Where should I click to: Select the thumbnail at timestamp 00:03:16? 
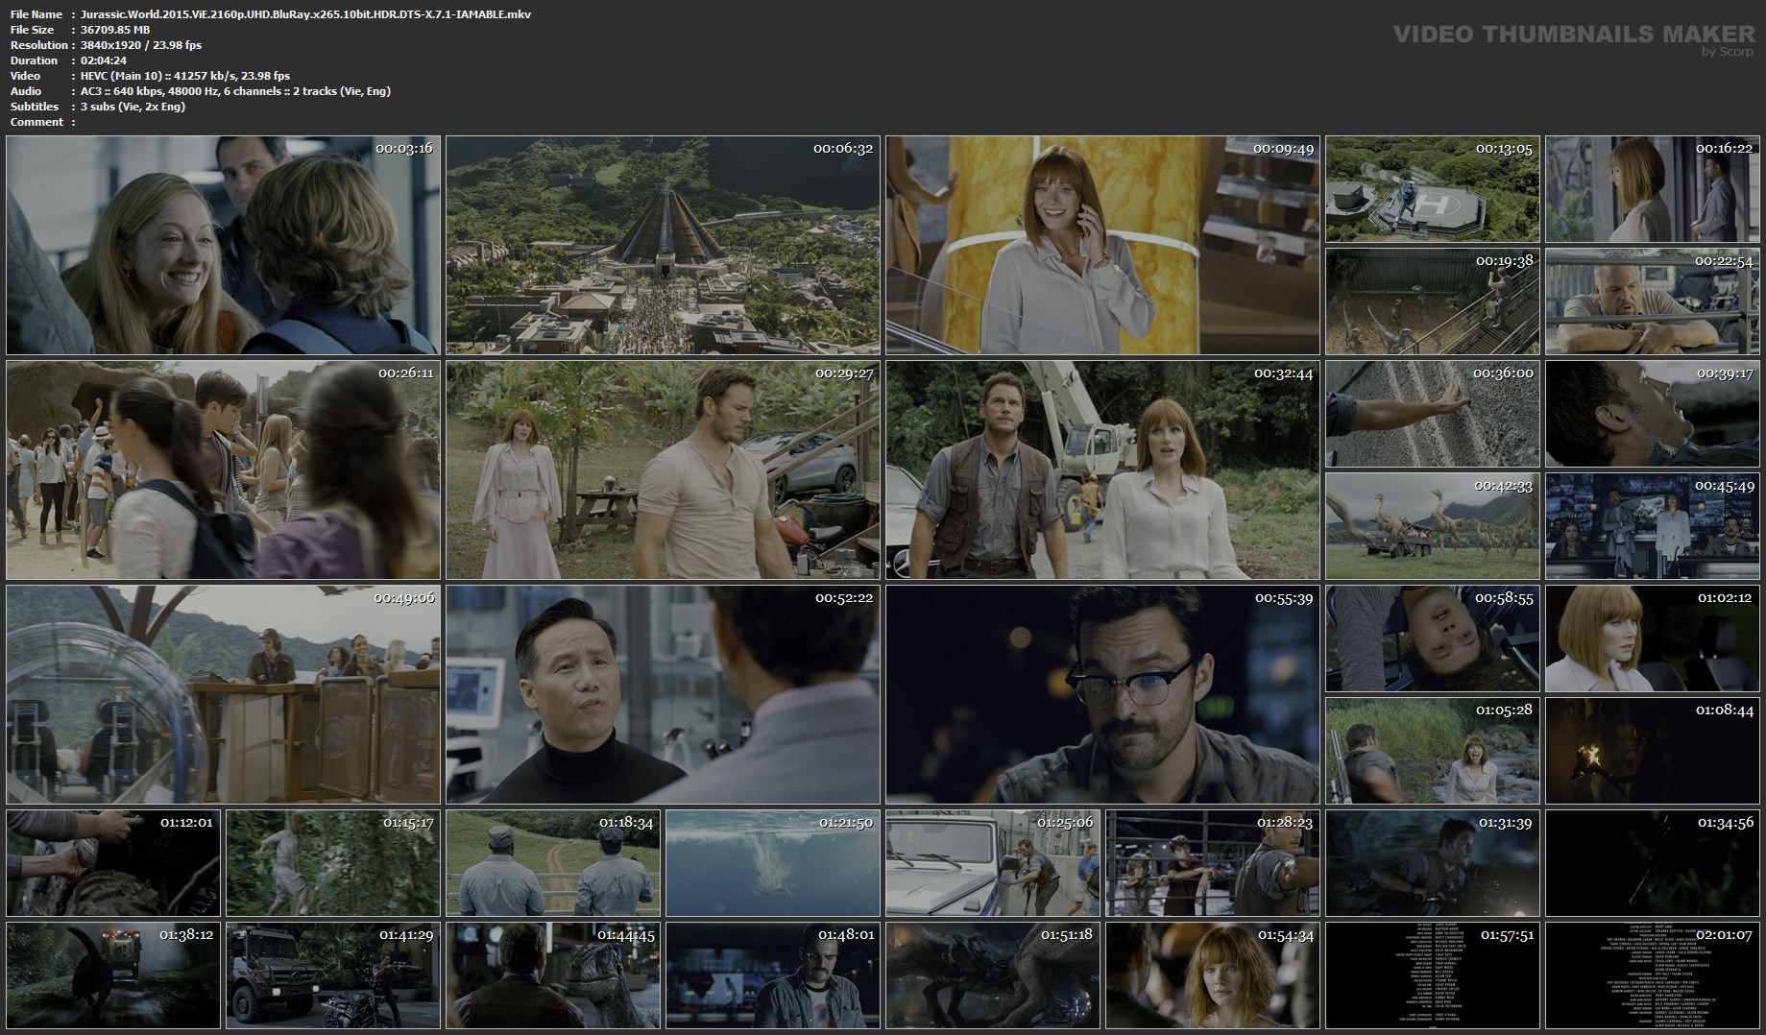(x=223, y=246)
